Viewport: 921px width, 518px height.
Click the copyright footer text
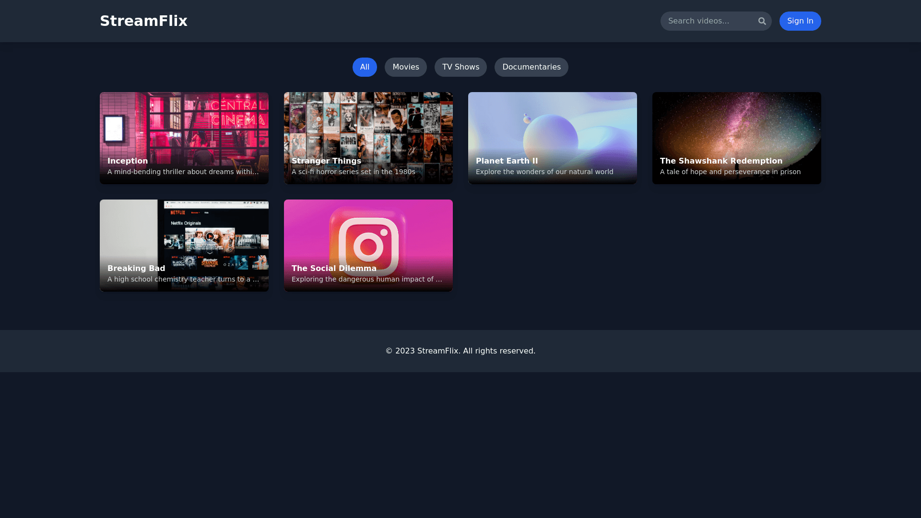pyautogui.click(x=460, y=351)
